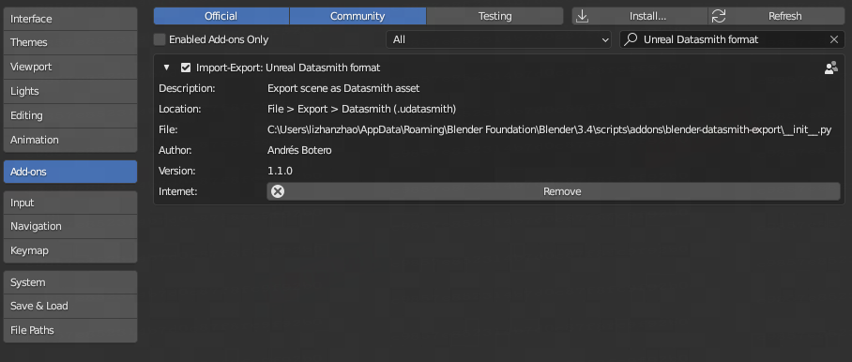Clear the add-on search text
Viewport: 852px width, 362px height.
tap(834, 39)
